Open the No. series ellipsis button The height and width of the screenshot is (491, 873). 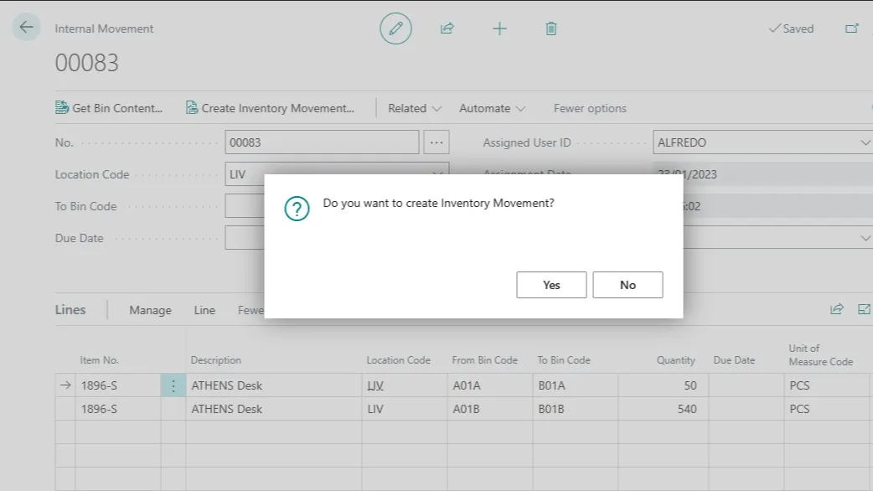tap(436, 142)
